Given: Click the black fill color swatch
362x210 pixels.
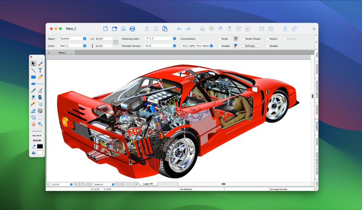Looking at the screenshot, I should click(x=40, y=146).
